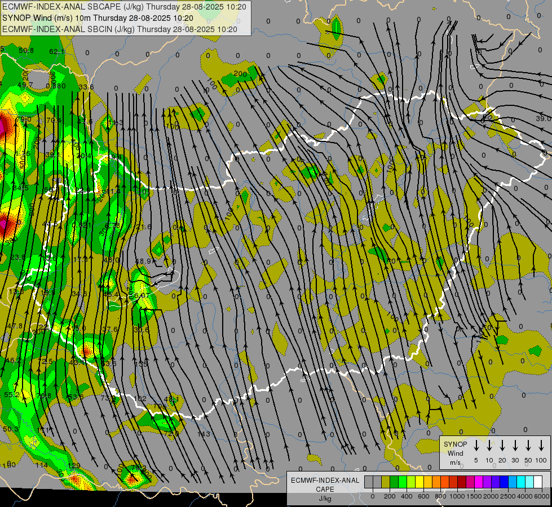Click the map value 37.6
This screenshot has width=552, height=507.
(110, 330)
